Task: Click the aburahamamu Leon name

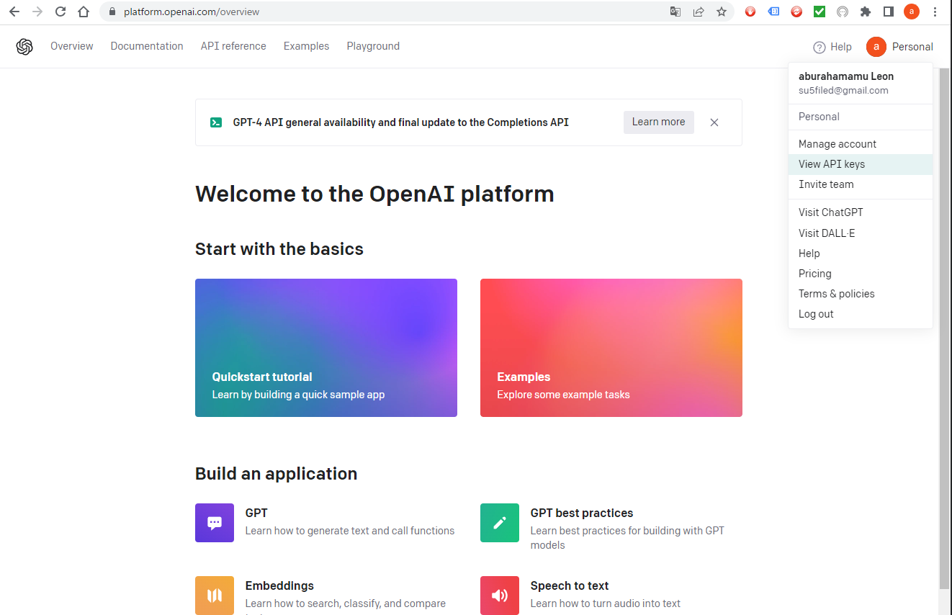Action: [x=846, y=76]
